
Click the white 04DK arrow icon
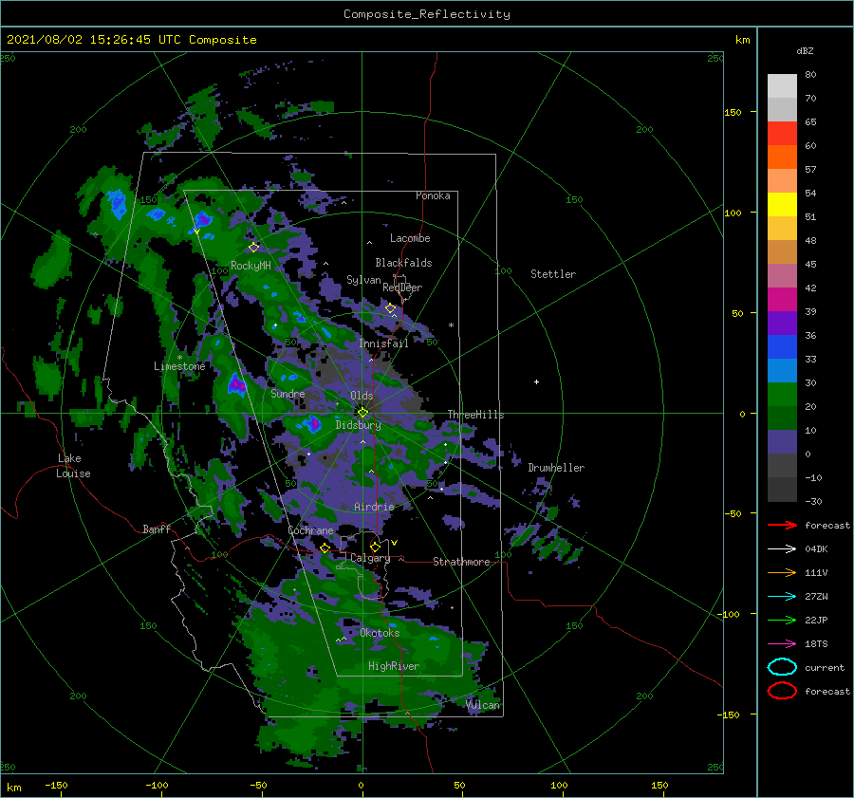coord(782,548)
